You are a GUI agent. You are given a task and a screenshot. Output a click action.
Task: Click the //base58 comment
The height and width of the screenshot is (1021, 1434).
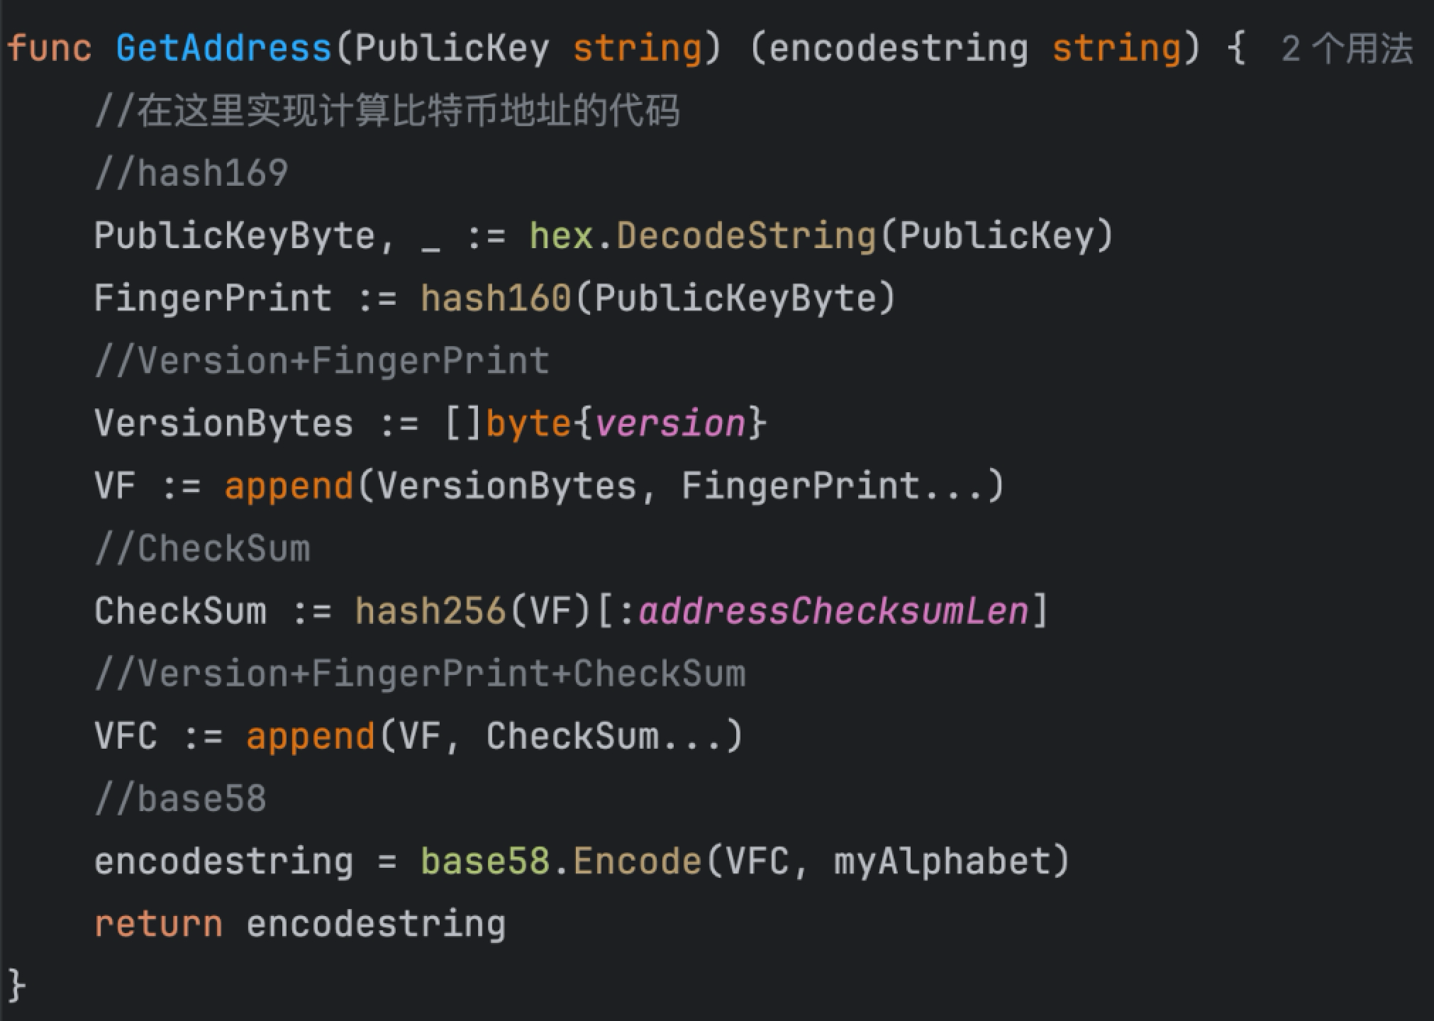point(181,798)
